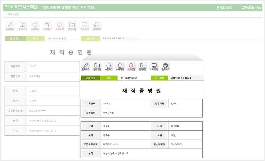Click background 문서 정보 label

point(15,38)
